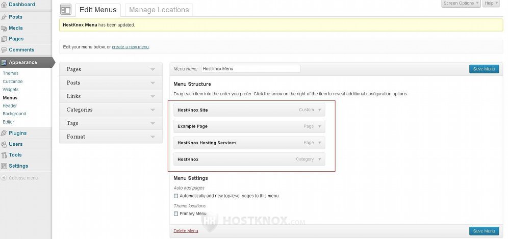Open the Themes submenu item
Screen dimensions: 508x239
click(11, 73)
